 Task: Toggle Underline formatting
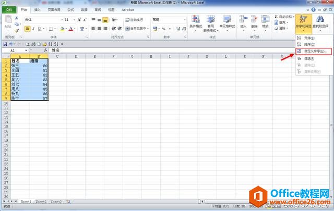39,29
